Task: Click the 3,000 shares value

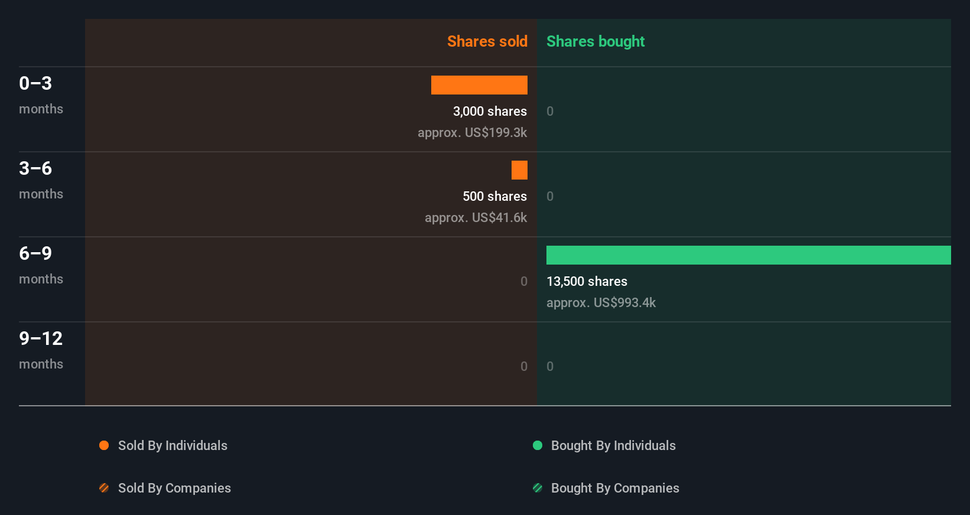Action: click(x=490, y=111)
